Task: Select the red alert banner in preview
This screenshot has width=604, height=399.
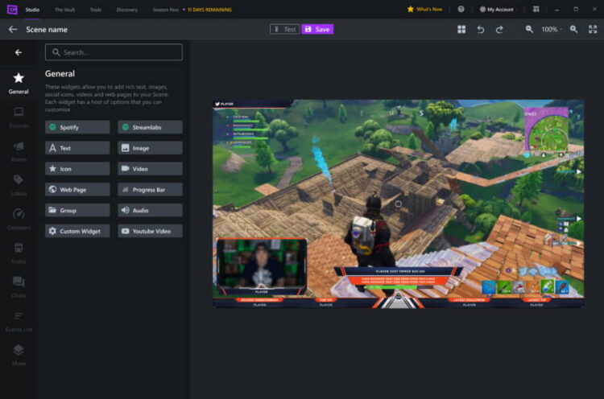Action: pyautogui.click(x=399, y=280)
